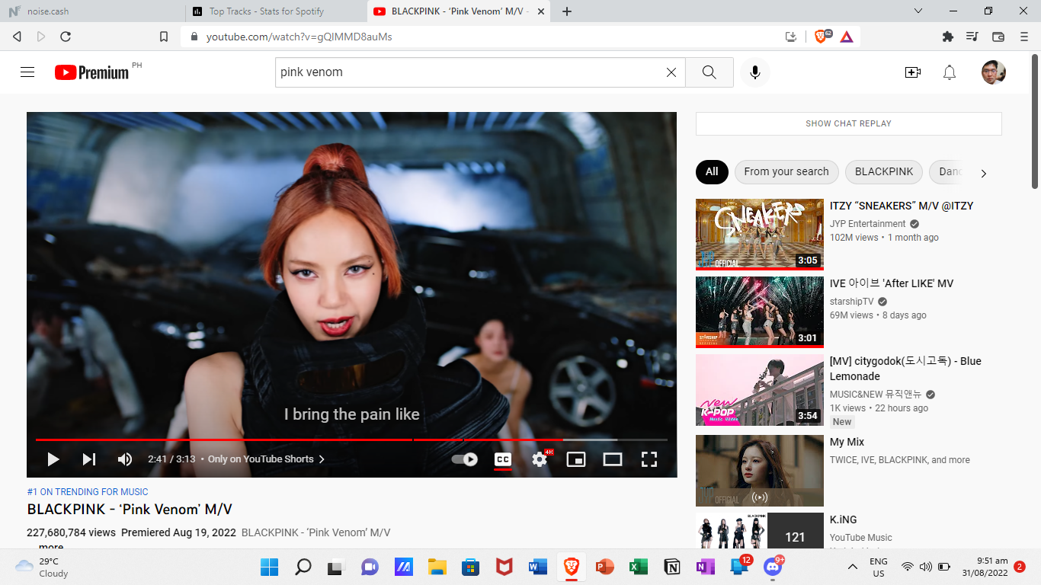The width and height of the screenshot is (1041, 585).
Task: Open the Windows Start menu
Action: (x=269, y=567)
